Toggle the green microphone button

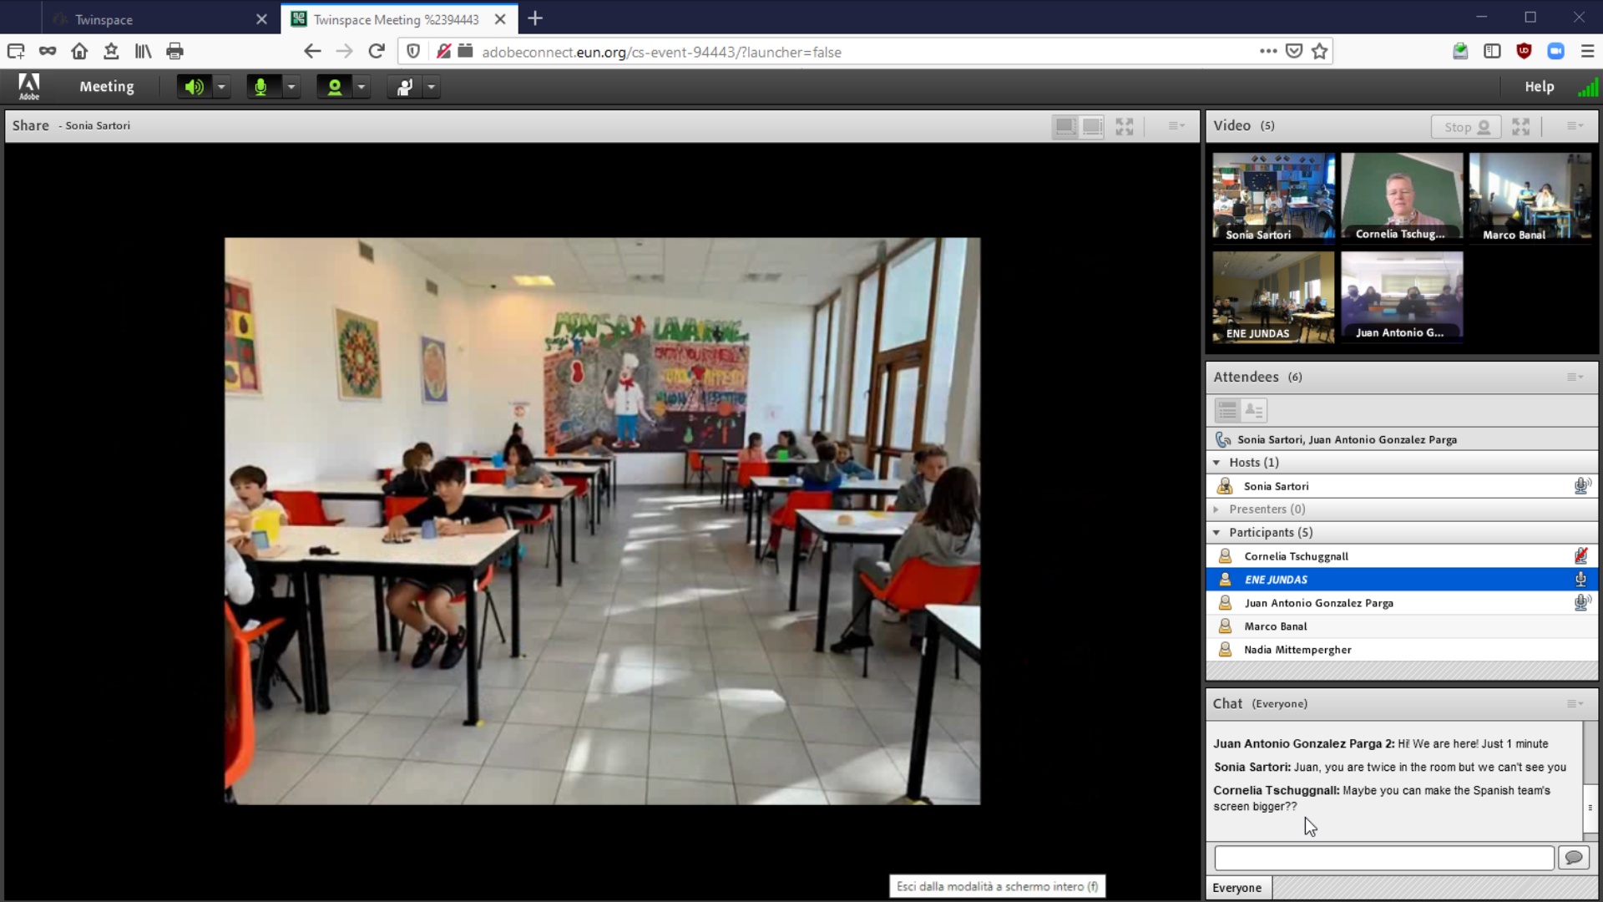click(261, 87)
